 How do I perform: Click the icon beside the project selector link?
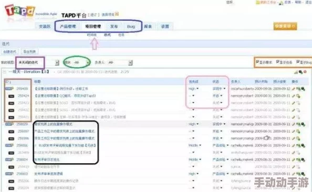point(117,14)
